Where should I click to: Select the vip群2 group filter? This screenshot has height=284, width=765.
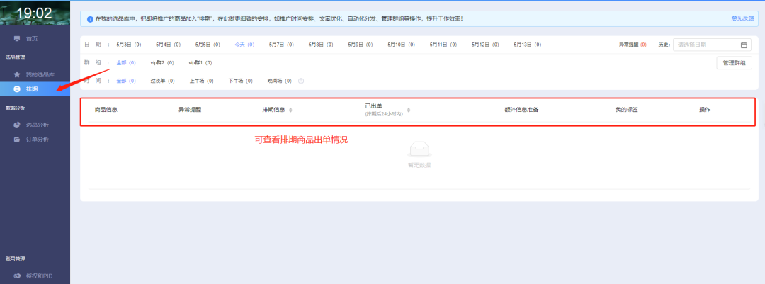[162, 62]
